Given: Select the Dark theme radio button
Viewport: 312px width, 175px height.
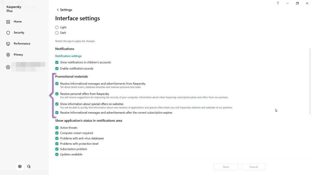Looking at the screenshot, I should [57, 33].
